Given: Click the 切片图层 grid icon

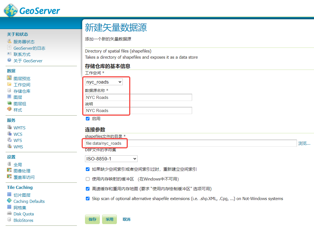Looking at the screenshot, I should (x=9, y=194).
